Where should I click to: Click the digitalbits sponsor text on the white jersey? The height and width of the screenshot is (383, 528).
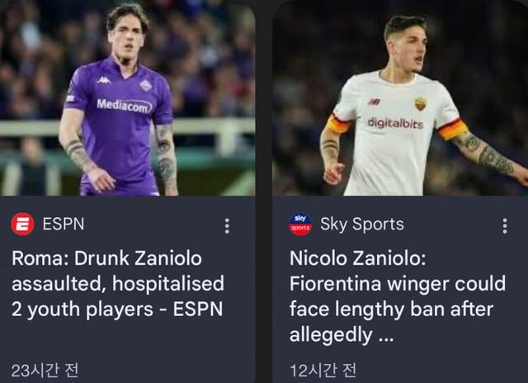click(395, 123)
